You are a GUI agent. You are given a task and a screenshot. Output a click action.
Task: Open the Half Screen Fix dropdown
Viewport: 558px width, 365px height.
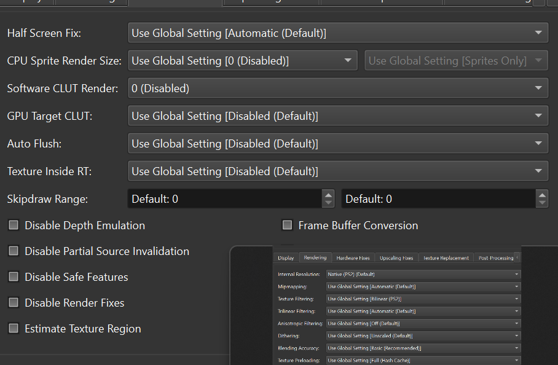(338, 33)
